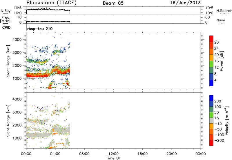This screenshot has width=232, height=160.
Task: Select the "04:00" time tick label
Action: [55, 154]
